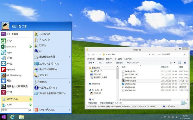The image size is (193, 120).
Task: Toggle the preview pane button in Explorer
Action: click(x=179, y=63)
